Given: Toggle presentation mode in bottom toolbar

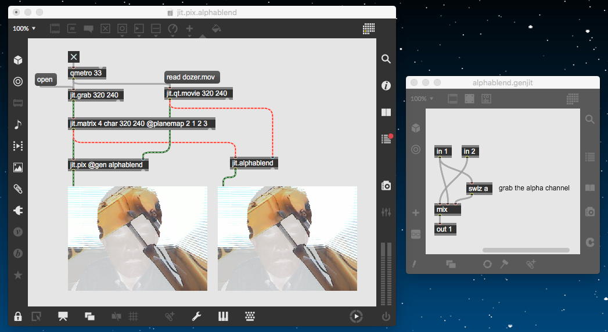Looking at the screenshot, I should [x=63, y=316].
